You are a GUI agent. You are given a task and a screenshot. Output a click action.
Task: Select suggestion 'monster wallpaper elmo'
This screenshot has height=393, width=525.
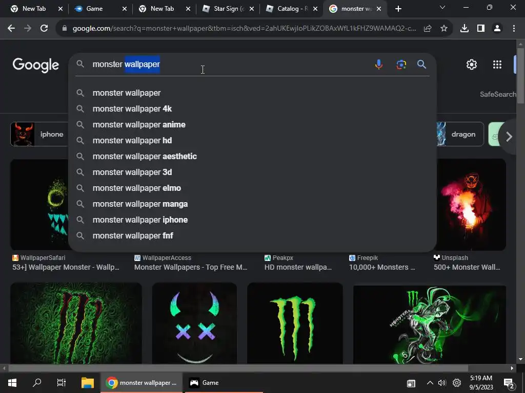[252, 188]
